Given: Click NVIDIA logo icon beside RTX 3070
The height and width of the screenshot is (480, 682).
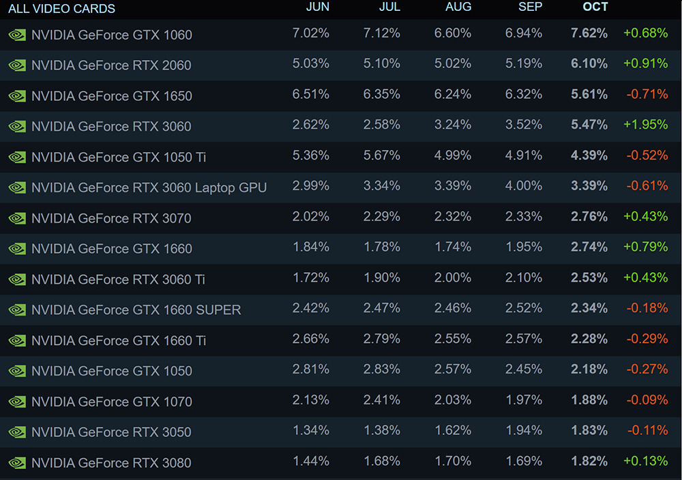Looking at the screenshot, I should point(17,218).
